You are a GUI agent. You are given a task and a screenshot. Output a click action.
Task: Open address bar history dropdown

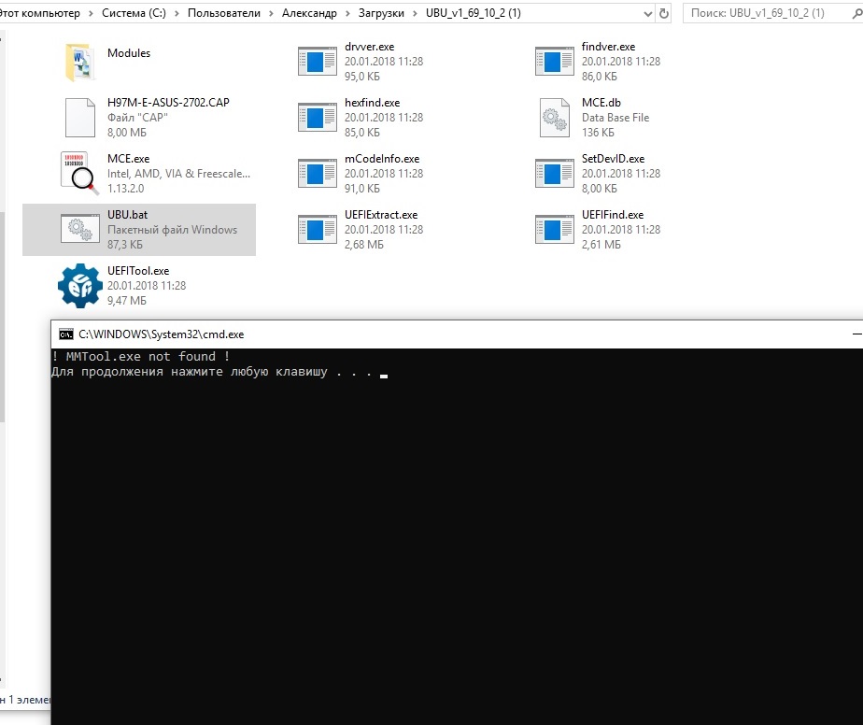click(x=648, y=14)
